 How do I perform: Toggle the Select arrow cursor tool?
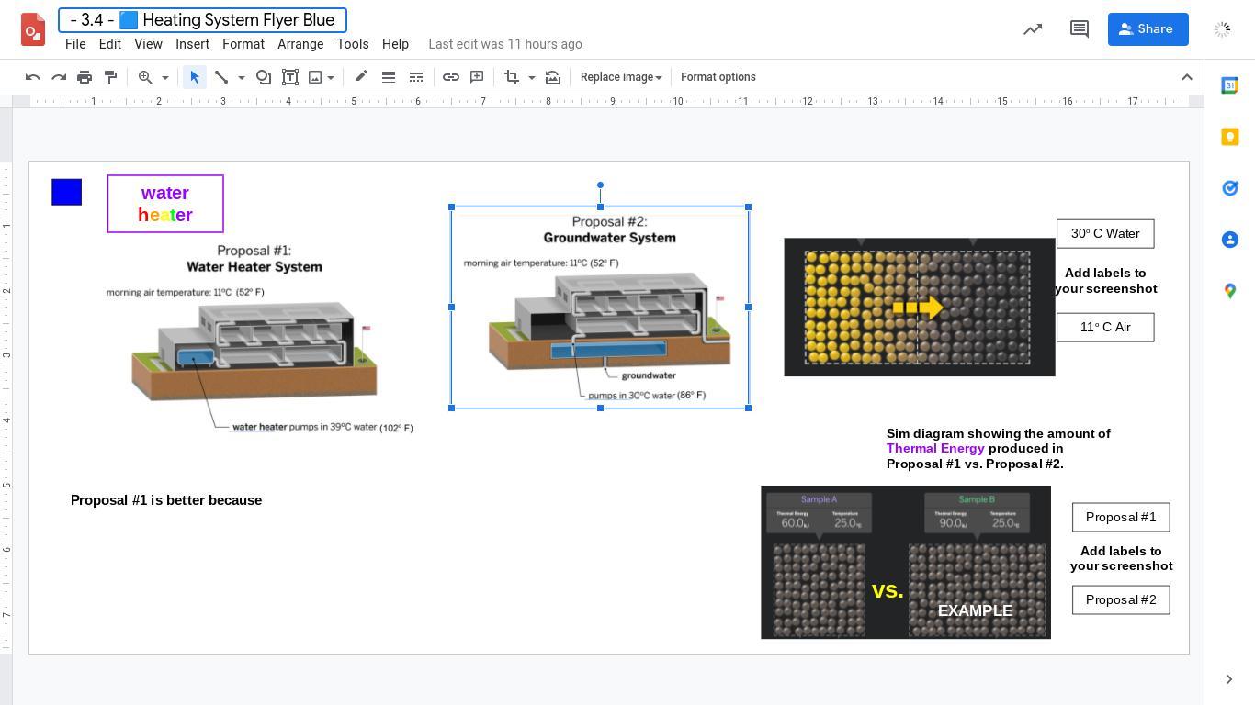[x=194, y=77]
